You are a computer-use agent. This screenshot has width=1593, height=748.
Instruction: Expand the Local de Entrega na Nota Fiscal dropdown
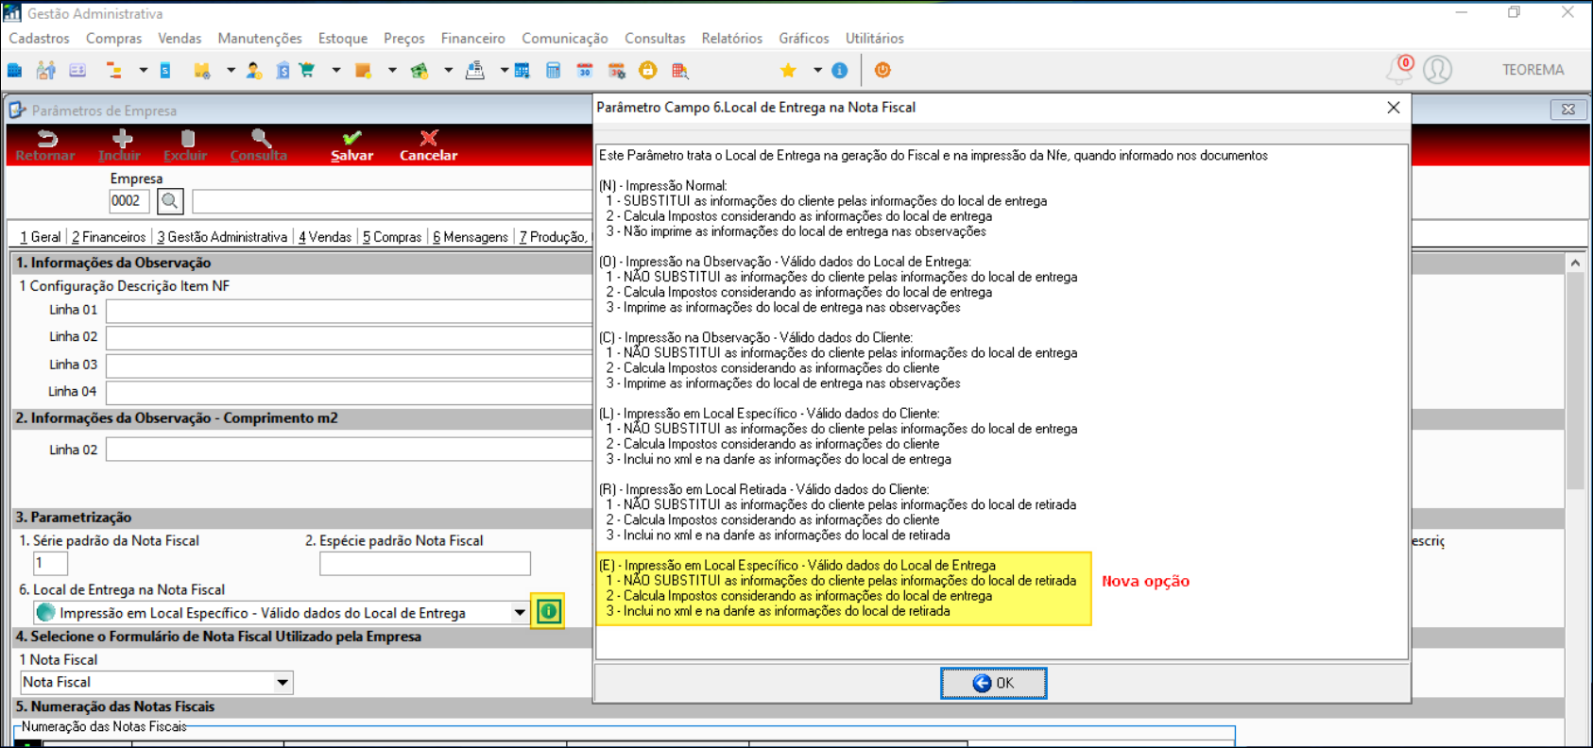point(520,613)
